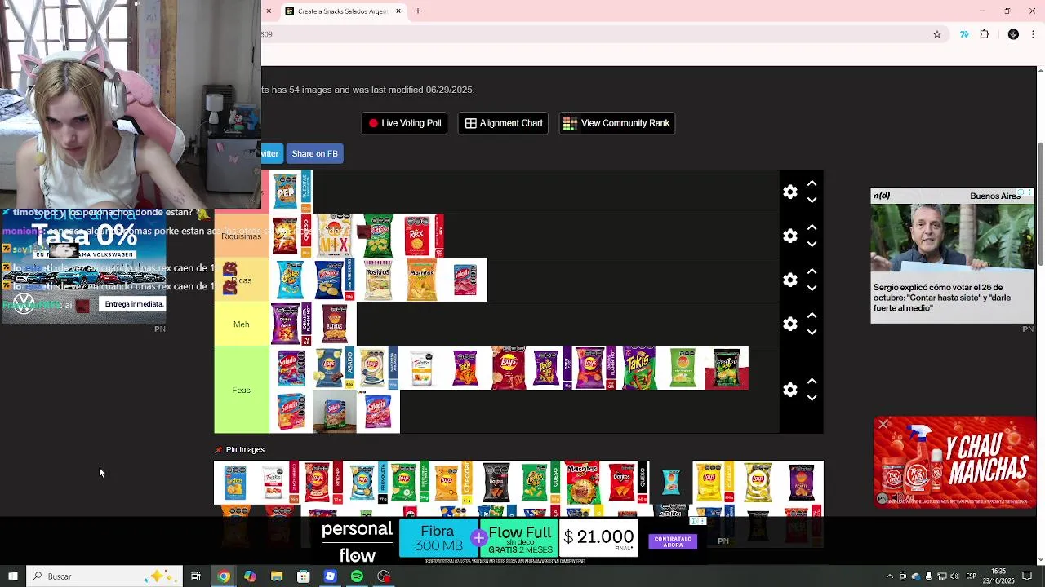The image size is (1045, 587).
Task: Pick the white Twistos bag in Feas row
Action: pyautogui.click(x=421, y=368)
